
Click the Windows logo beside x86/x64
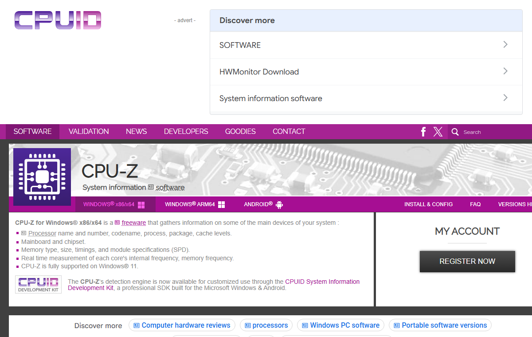(141, 205)
